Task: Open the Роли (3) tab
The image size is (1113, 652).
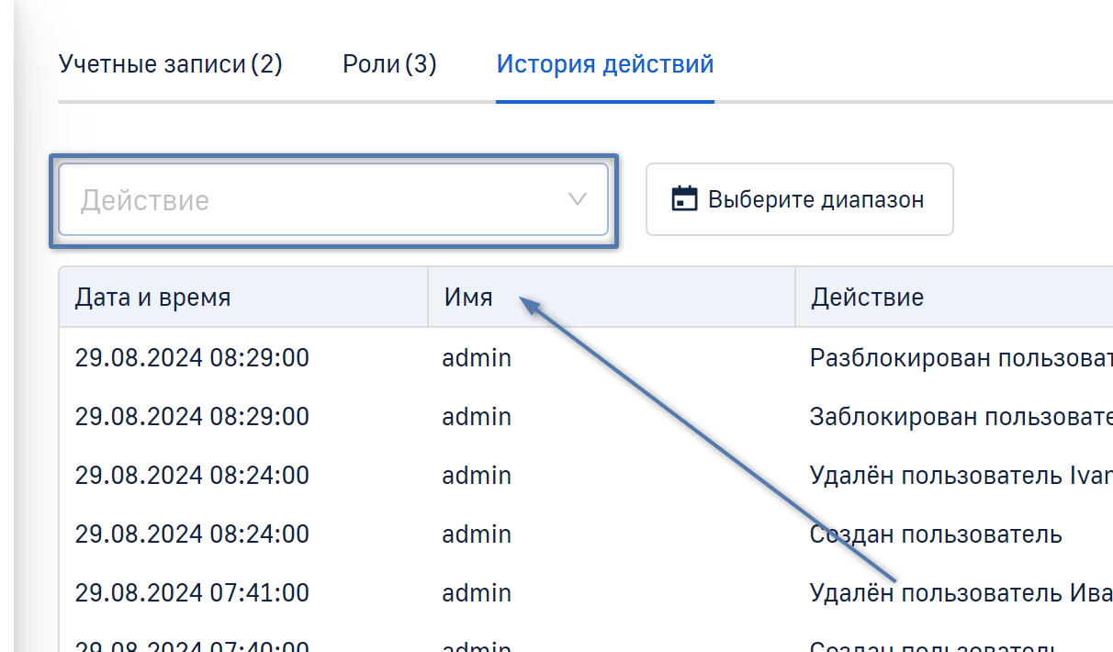Action: coord(389,65)
